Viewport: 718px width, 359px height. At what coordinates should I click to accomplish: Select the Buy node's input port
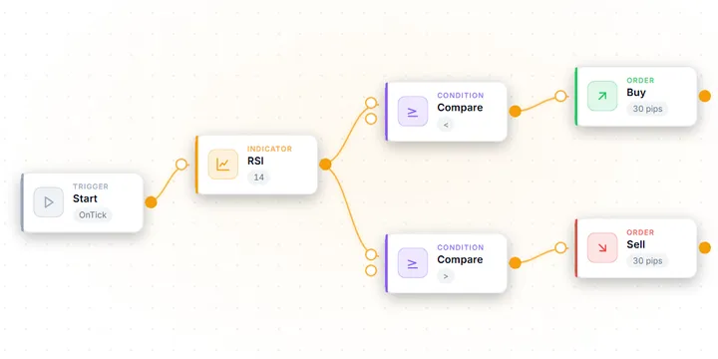(x=560, y=96)
